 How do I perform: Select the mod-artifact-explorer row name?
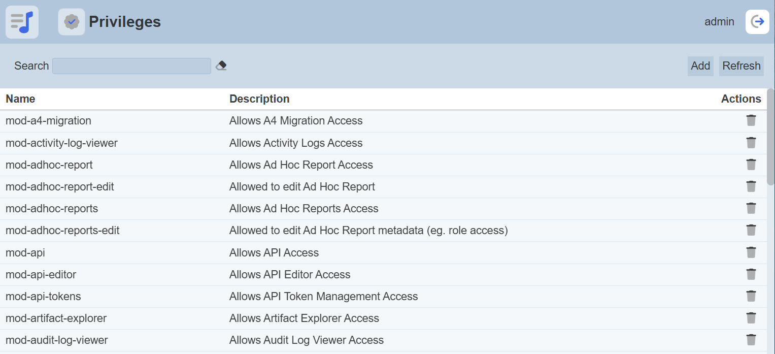pos(56,318)
